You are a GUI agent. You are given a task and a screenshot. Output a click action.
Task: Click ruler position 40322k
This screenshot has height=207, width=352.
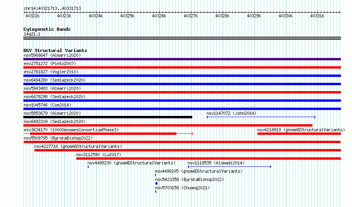click(x=32, y=16)
